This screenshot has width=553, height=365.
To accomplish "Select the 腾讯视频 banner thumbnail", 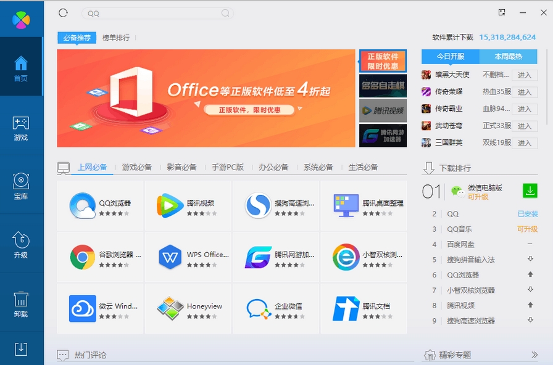I will [x=383, y=110].
